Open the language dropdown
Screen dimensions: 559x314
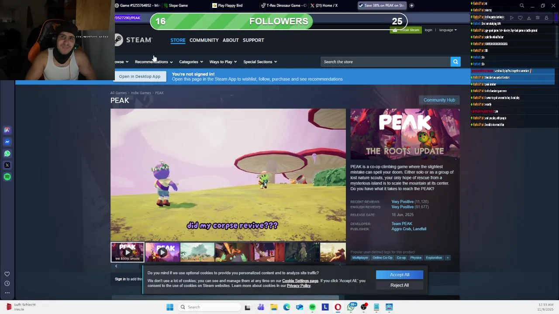(x=448, y=30)
